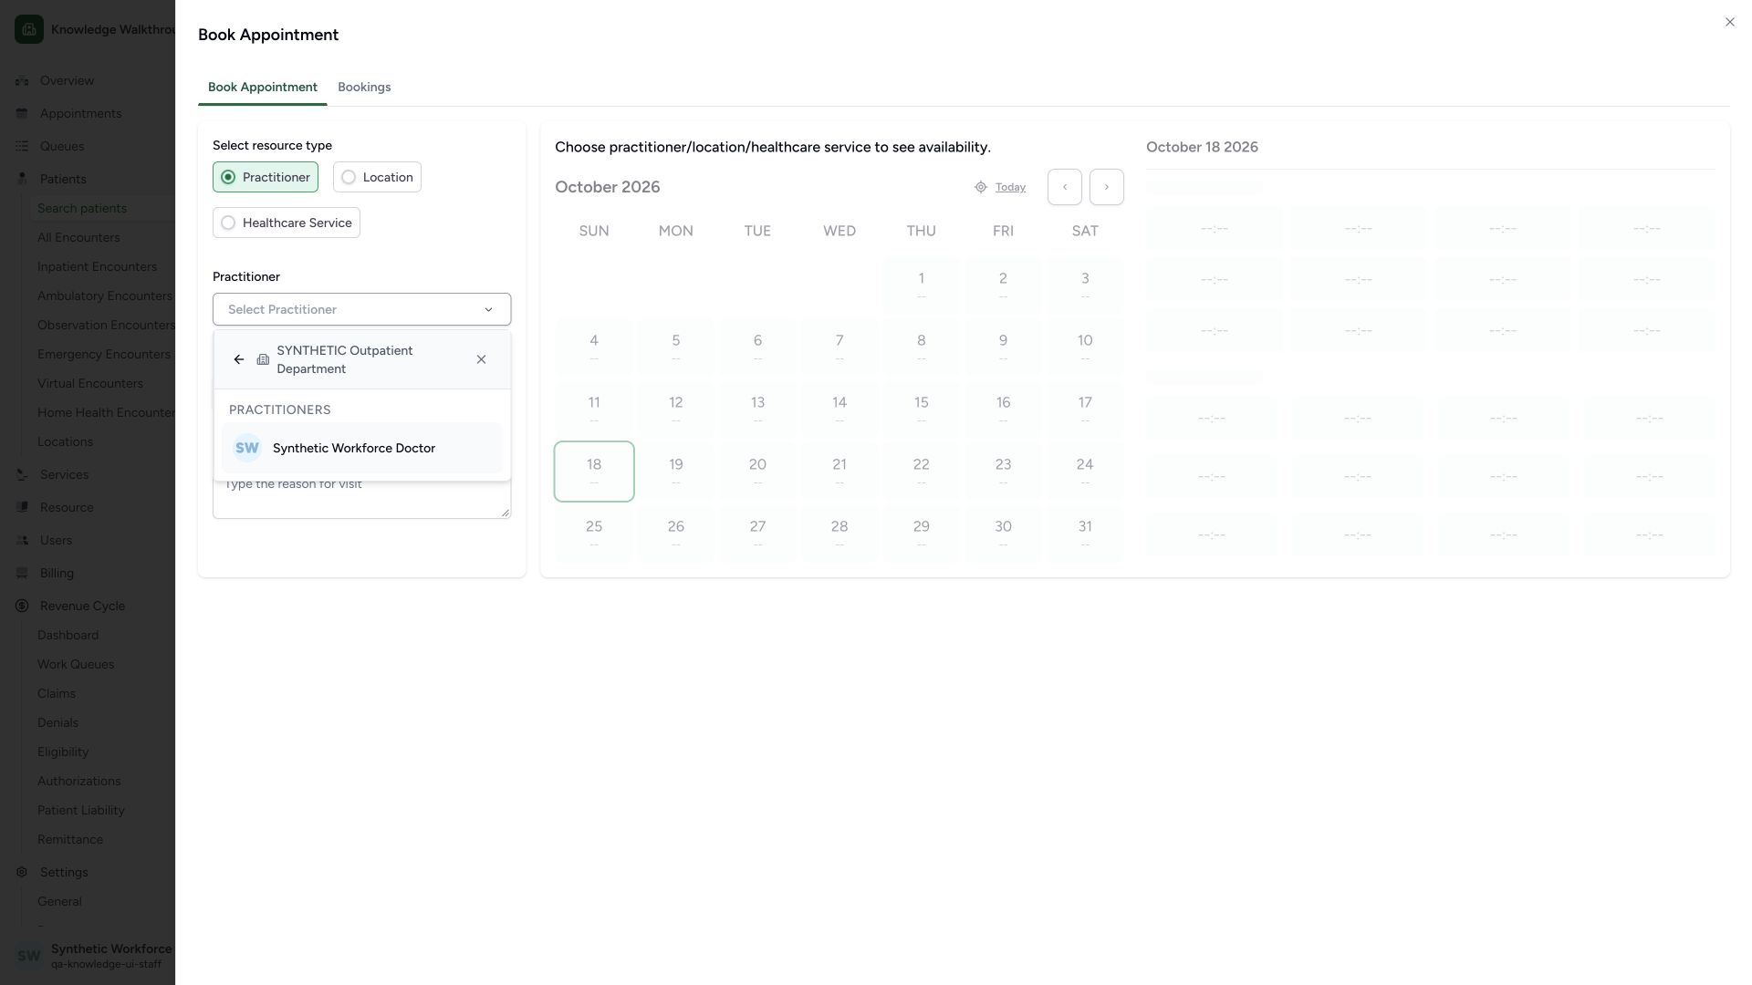The image size is (1752, 985).
Task: Select October 31 on the calendar
Action: pyautogui.click(x=1085, y=534)
